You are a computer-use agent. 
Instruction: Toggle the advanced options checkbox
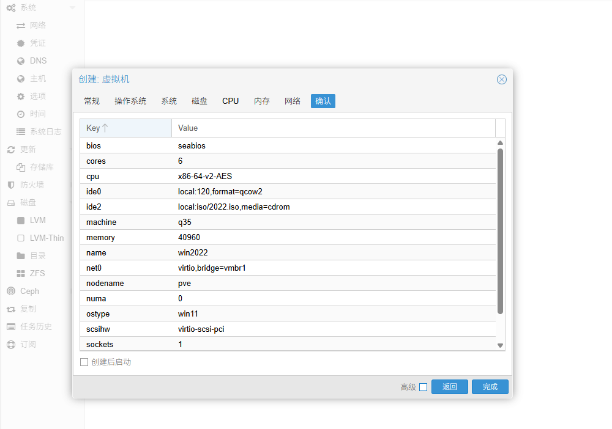[423, 387]
